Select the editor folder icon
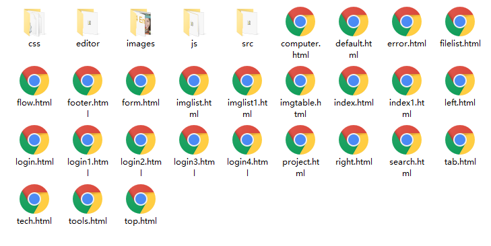Image resolution: width=491 pixels, height=246 pixels. pyautogui.click(x=88, y=22)
